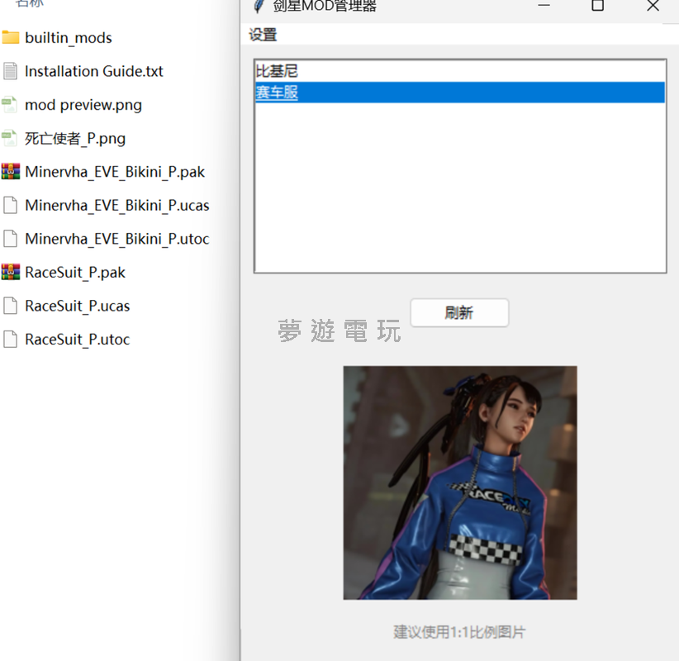679x661 pixels.
Task: Select the 死亡使者_P.png file name
Action: point(75,139)
